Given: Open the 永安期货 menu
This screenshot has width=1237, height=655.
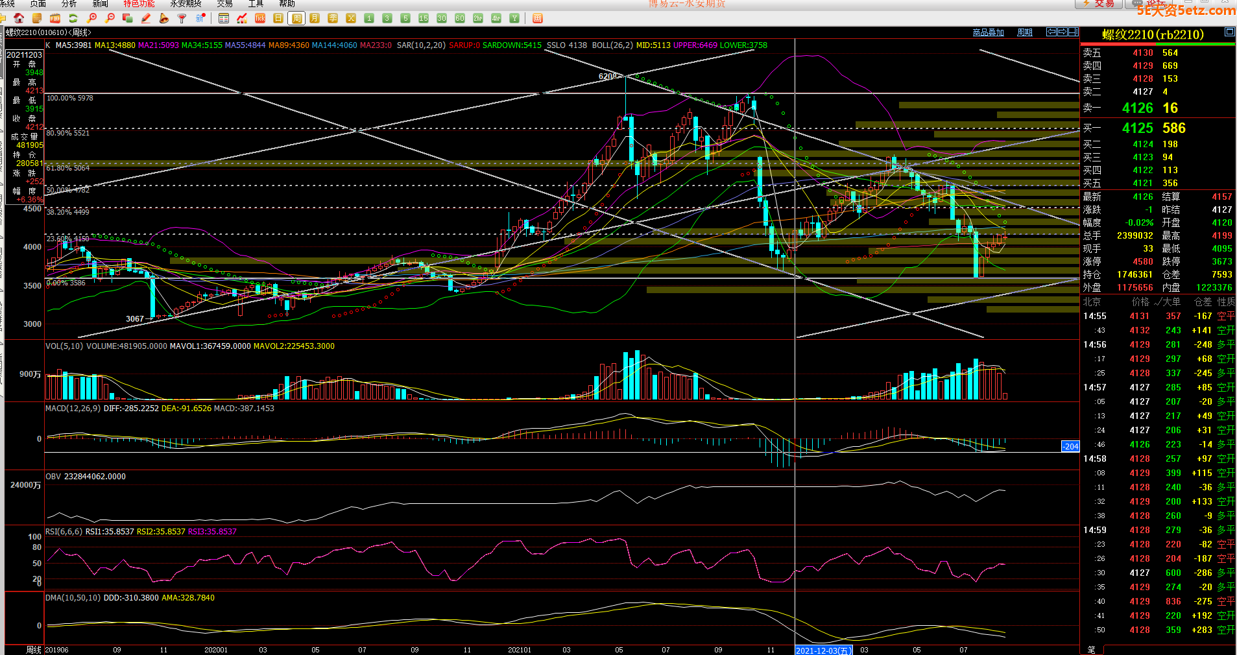Looking at the screenshot, I should (x=186, y=4).
